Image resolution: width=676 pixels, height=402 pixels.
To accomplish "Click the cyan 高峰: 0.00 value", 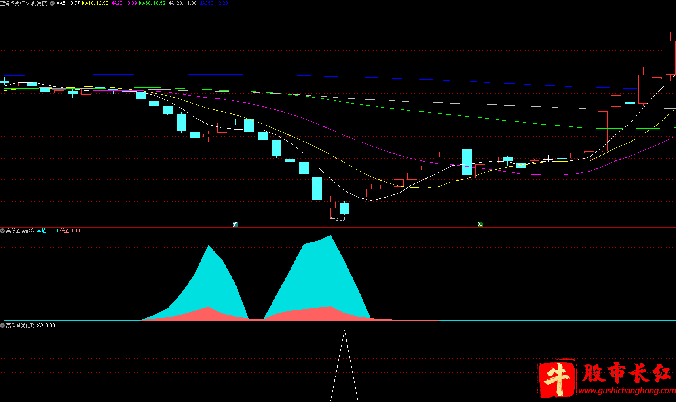I will pyautogui.click(x=47, y=231).
